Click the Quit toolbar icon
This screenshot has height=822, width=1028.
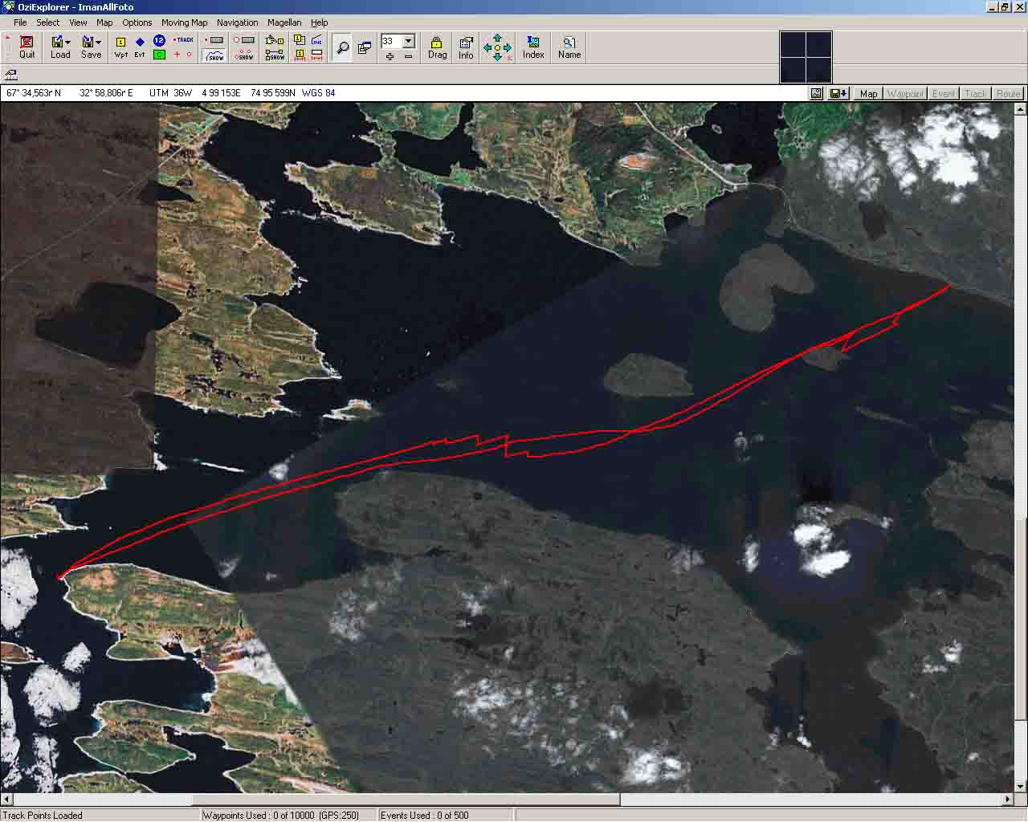click(x=27, y=47)
